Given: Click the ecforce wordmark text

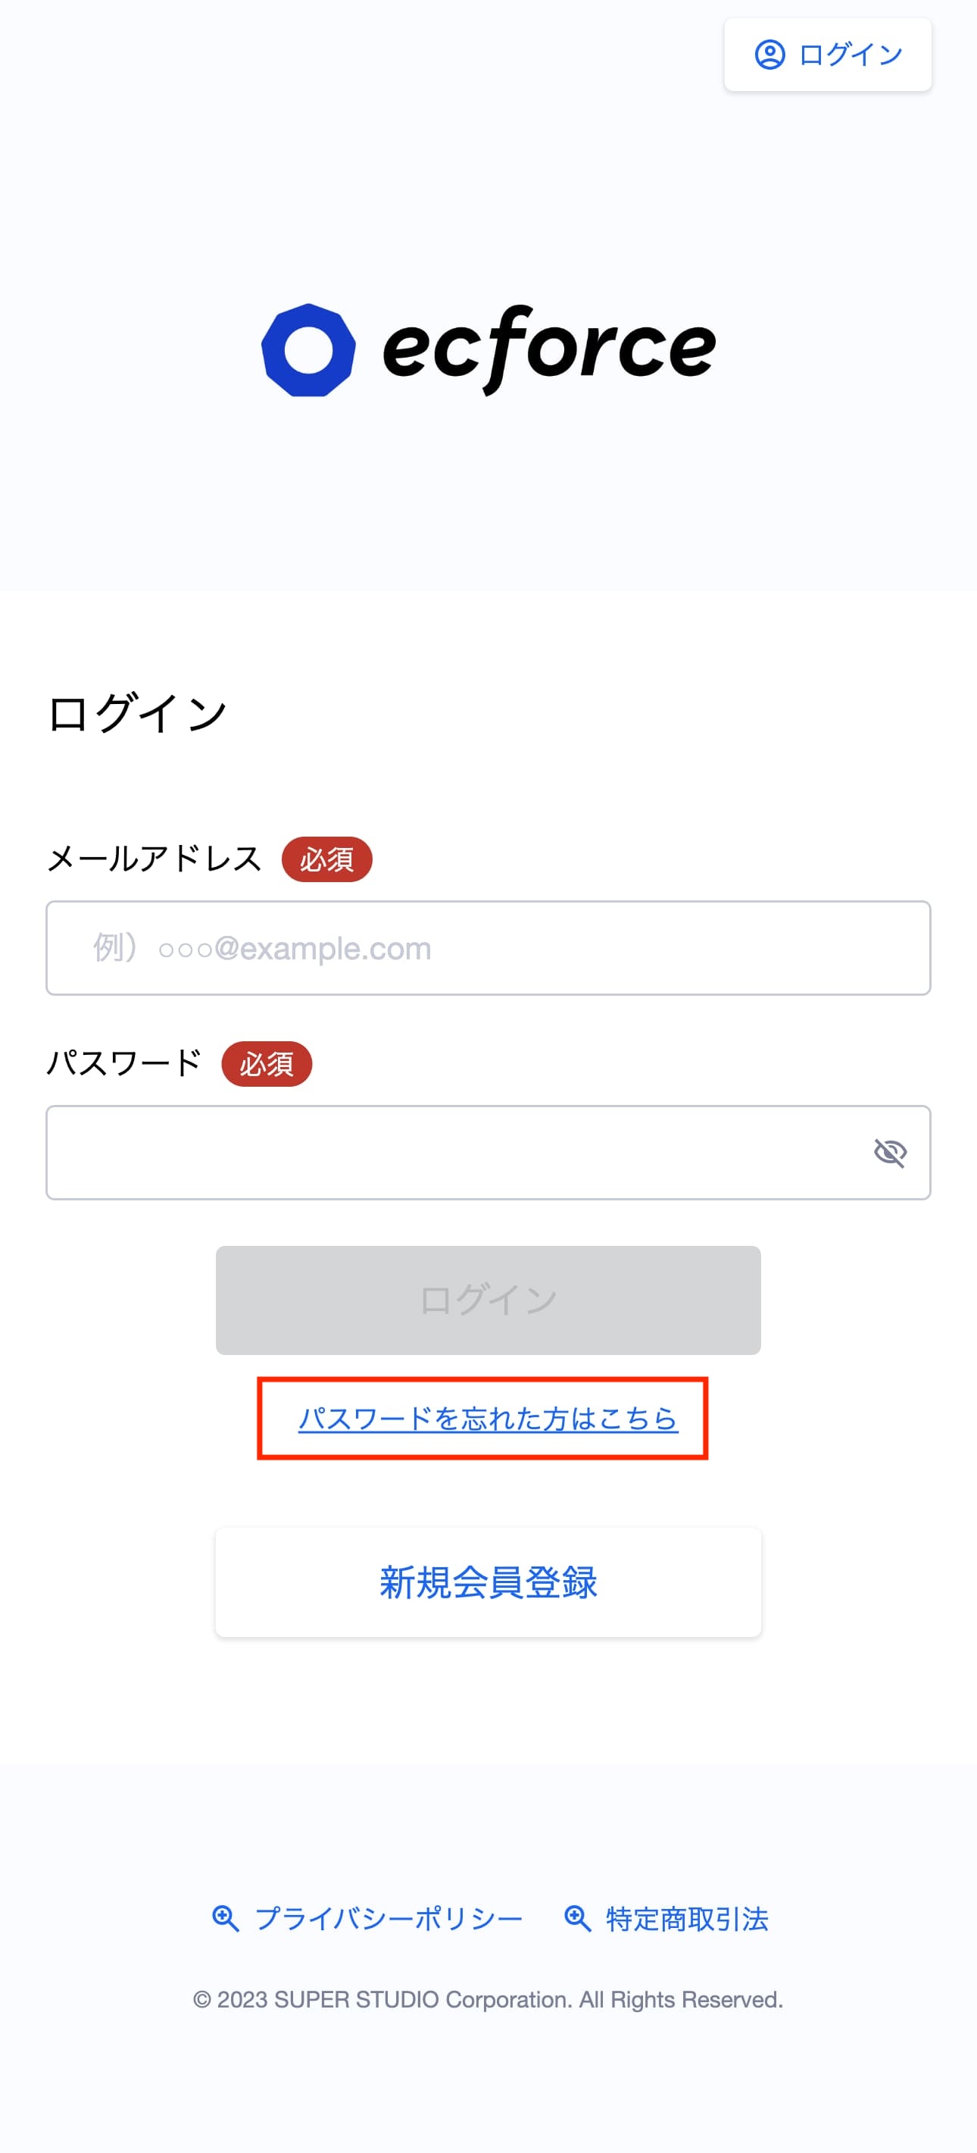Looking at the screenshot, I should [x=548, y=349].
